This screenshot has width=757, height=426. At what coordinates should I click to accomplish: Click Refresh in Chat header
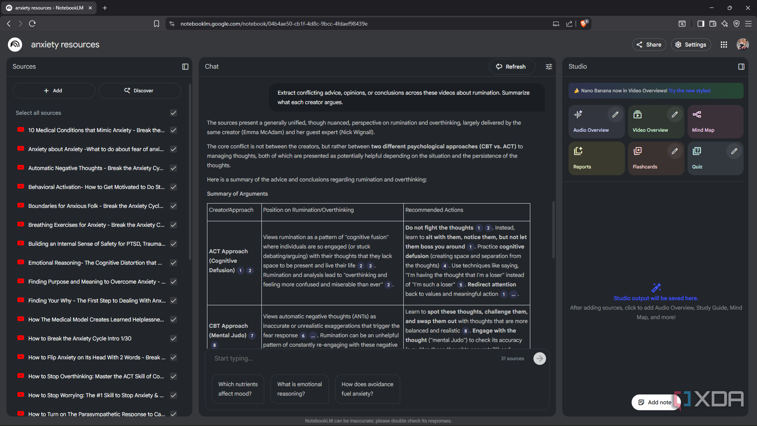coord(512,67)
